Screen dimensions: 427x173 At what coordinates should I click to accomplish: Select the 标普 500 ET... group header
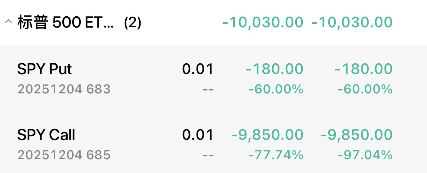click(66, 23)
